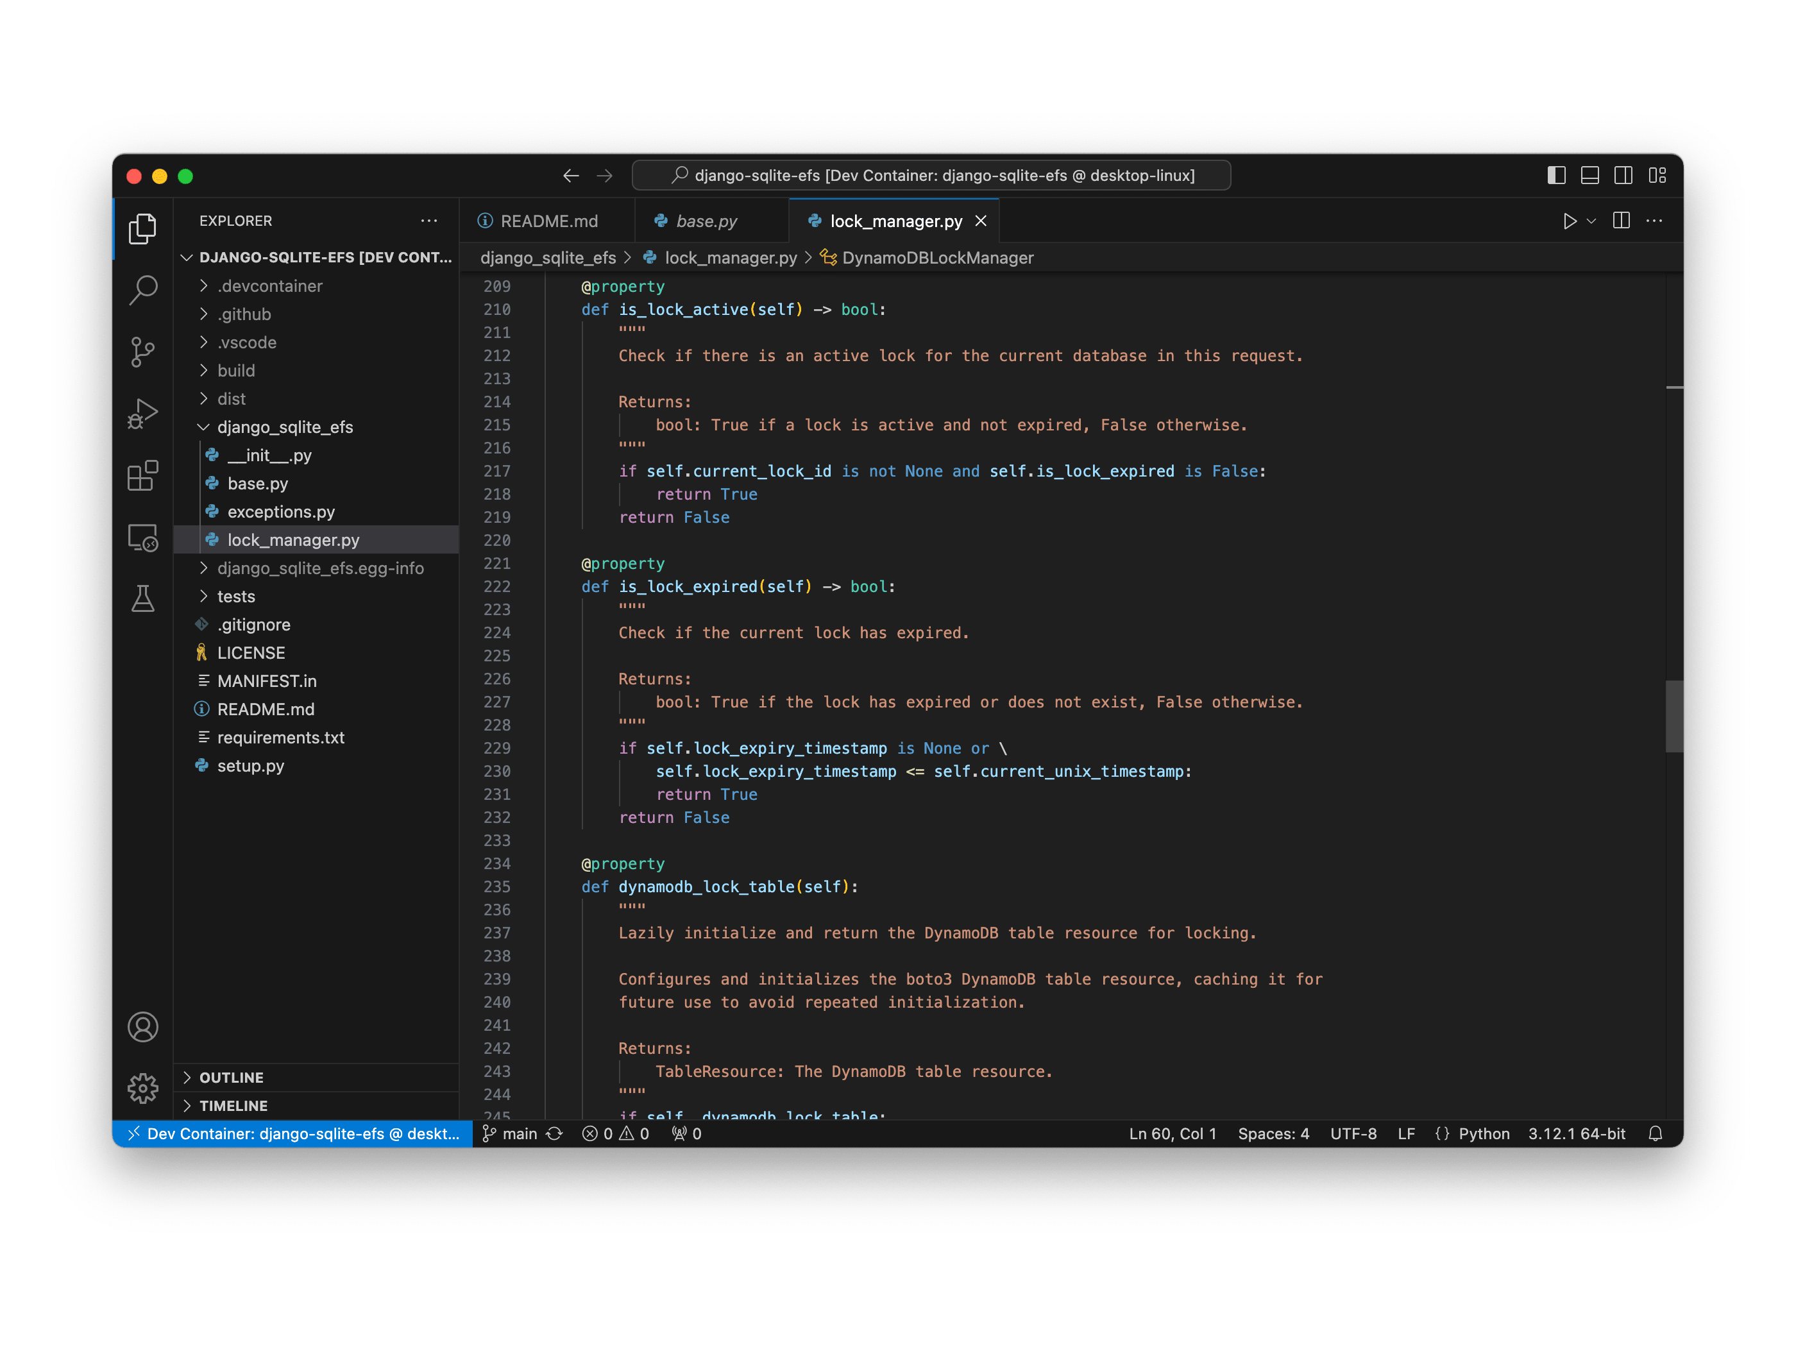Expand the .vscode folder

pyautogui.click(x=317, y=343)
